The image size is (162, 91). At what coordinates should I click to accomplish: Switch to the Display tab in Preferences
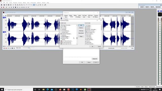coord(71,15)
